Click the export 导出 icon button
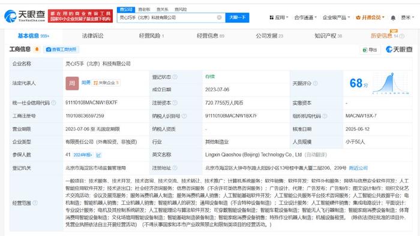Image resolution: width=420 pixels, height=236 pixels. click(370, 50)
